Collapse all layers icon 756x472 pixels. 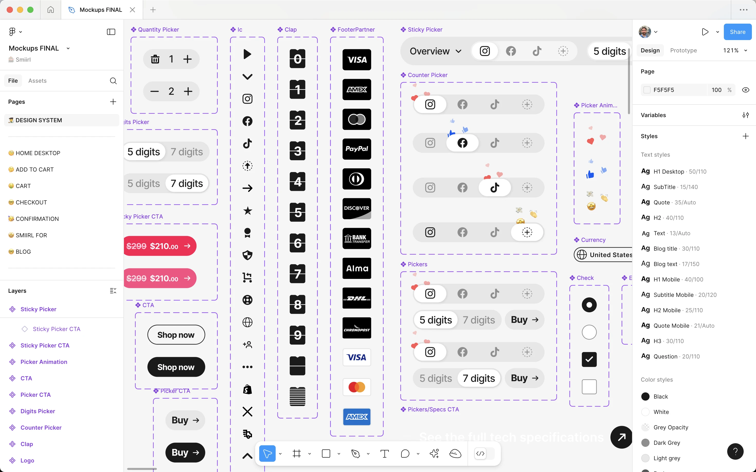point(113,291)
